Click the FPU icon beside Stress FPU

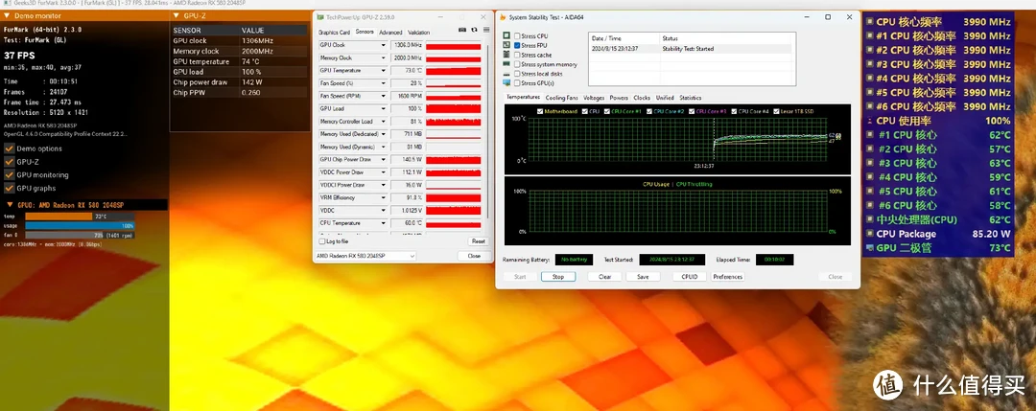506,46
